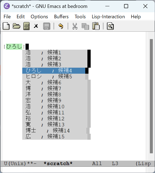155x173 pixels.
Task: Select candidate 大 ; 候補6
Action: pyautogui.click(x=55, y=83)
